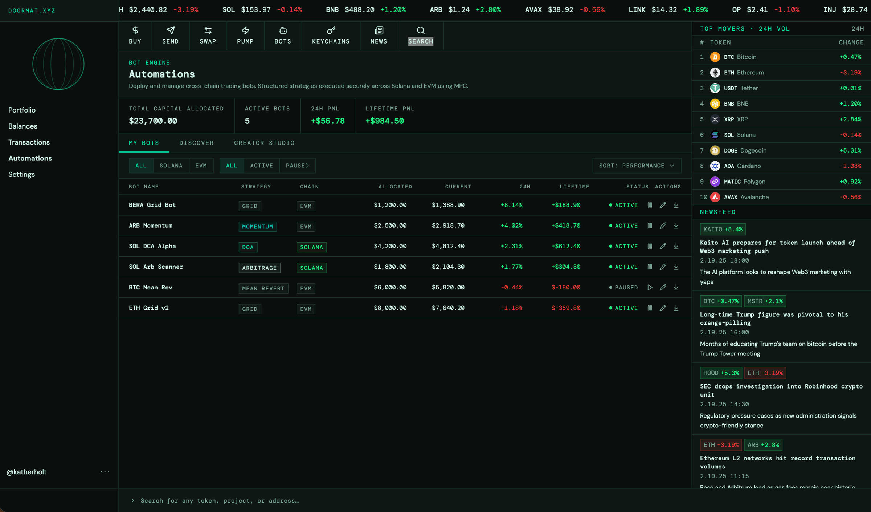Image resolution: width=871 pixels, height=512 pixels.
Task: Open the Creator Studio tab
Action: pyautogui.click(x=264, y=143)
